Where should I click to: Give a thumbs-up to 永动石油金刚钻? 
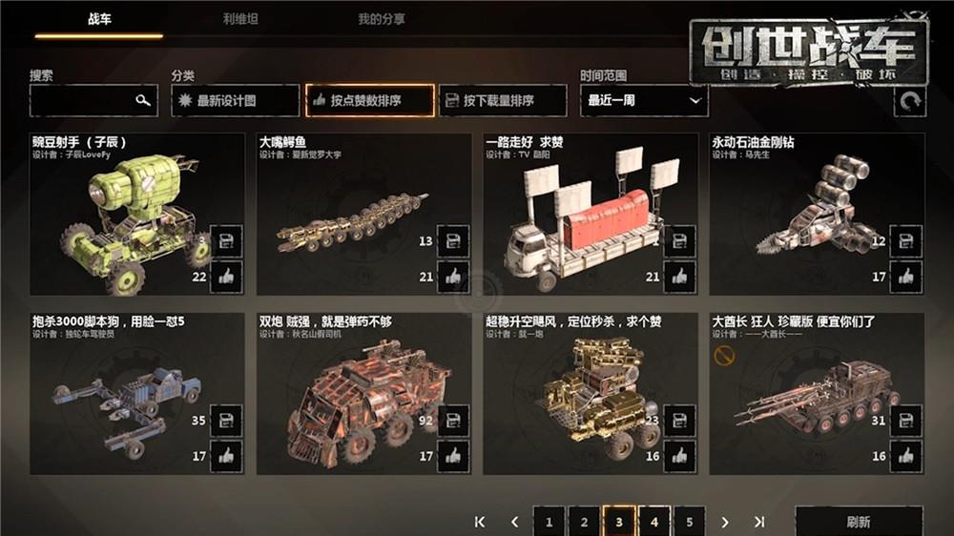pos(906,277)
